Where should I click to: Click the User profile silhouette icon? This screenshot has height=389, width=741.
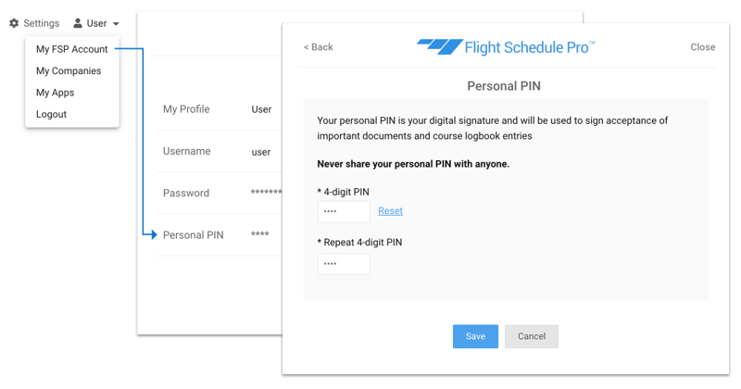pos(78,23)
